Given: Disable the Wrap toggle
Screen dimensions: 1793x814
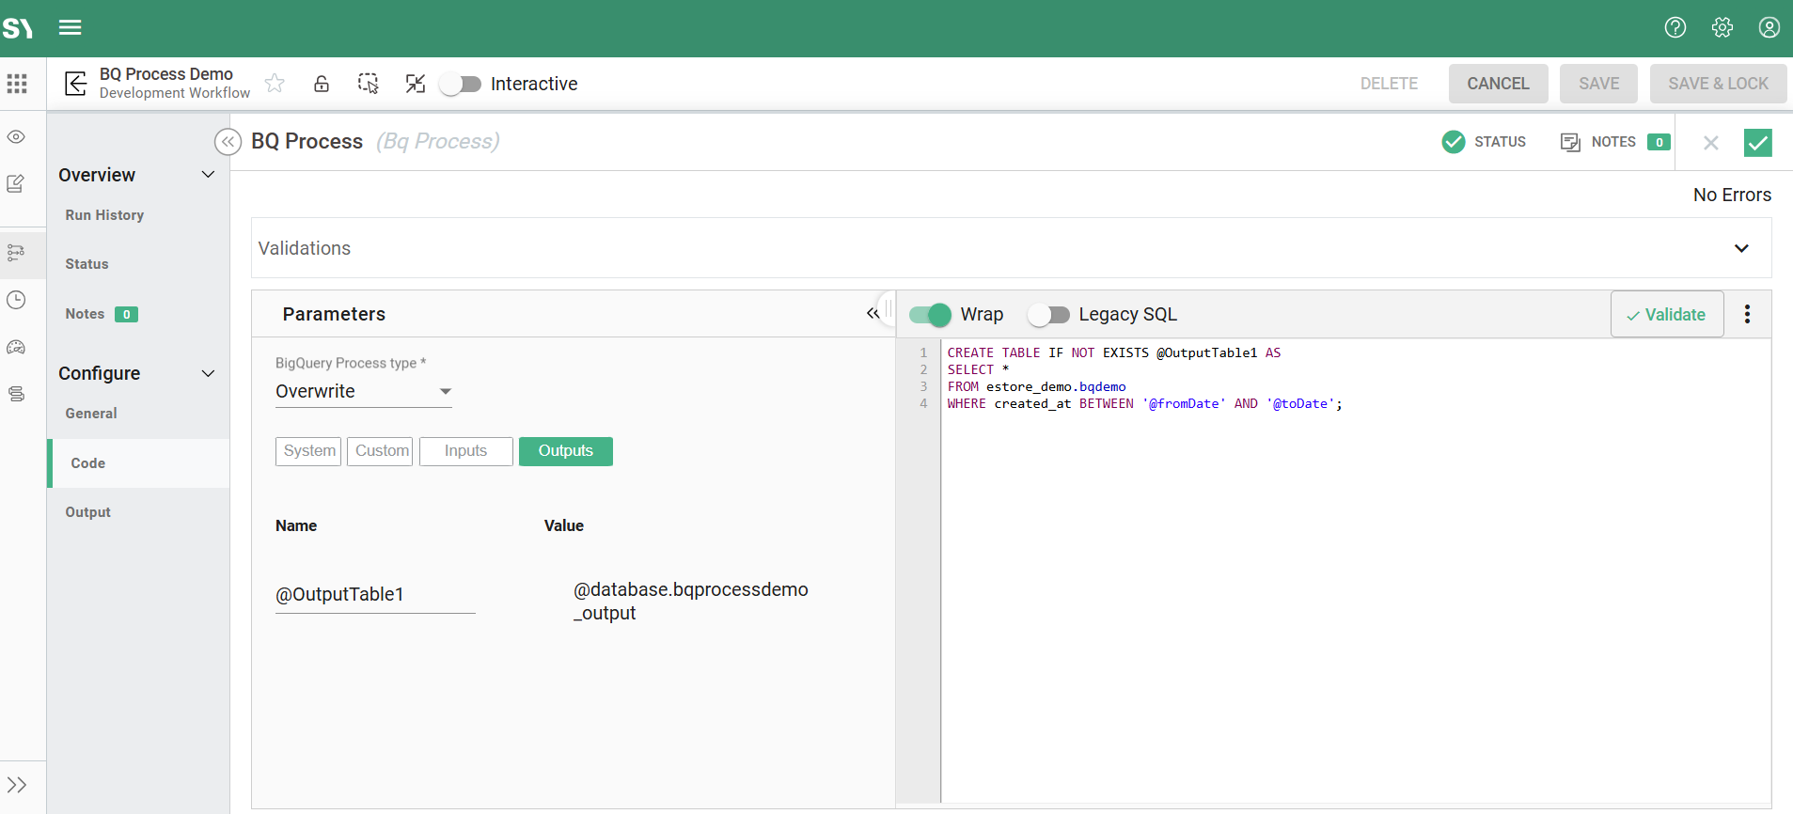Looking at the screenshot, I should point(930,315).
